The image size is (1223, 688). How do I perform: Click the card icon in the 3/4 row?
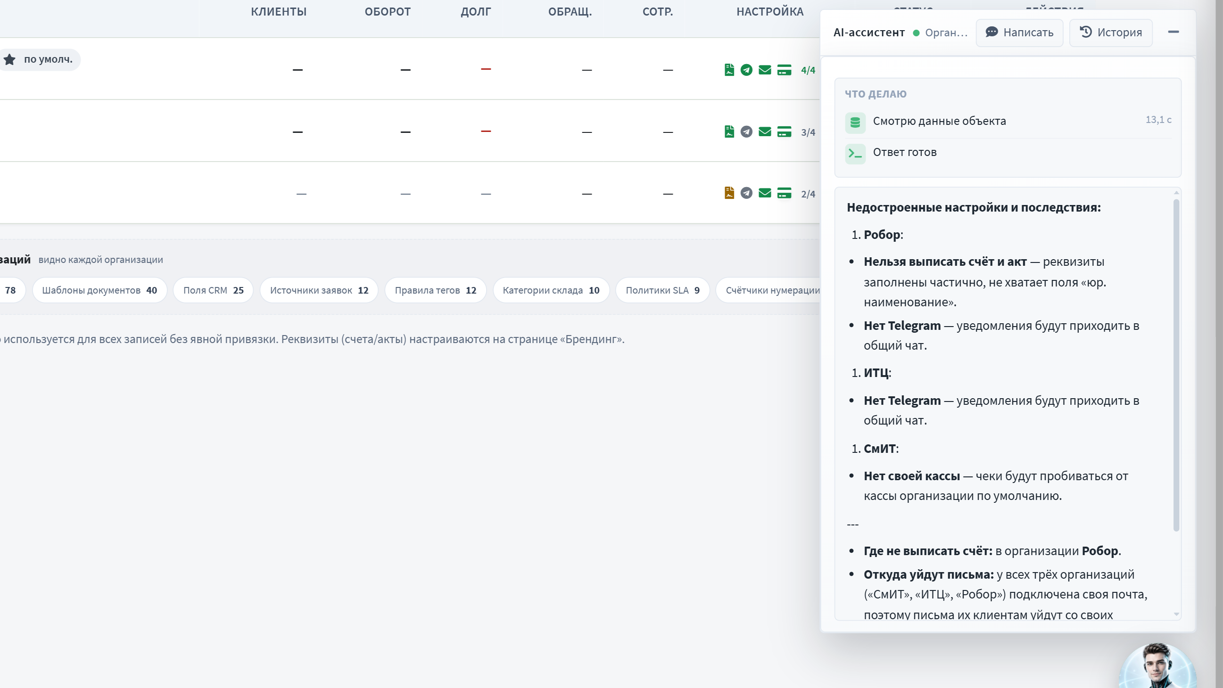(785, 131)
